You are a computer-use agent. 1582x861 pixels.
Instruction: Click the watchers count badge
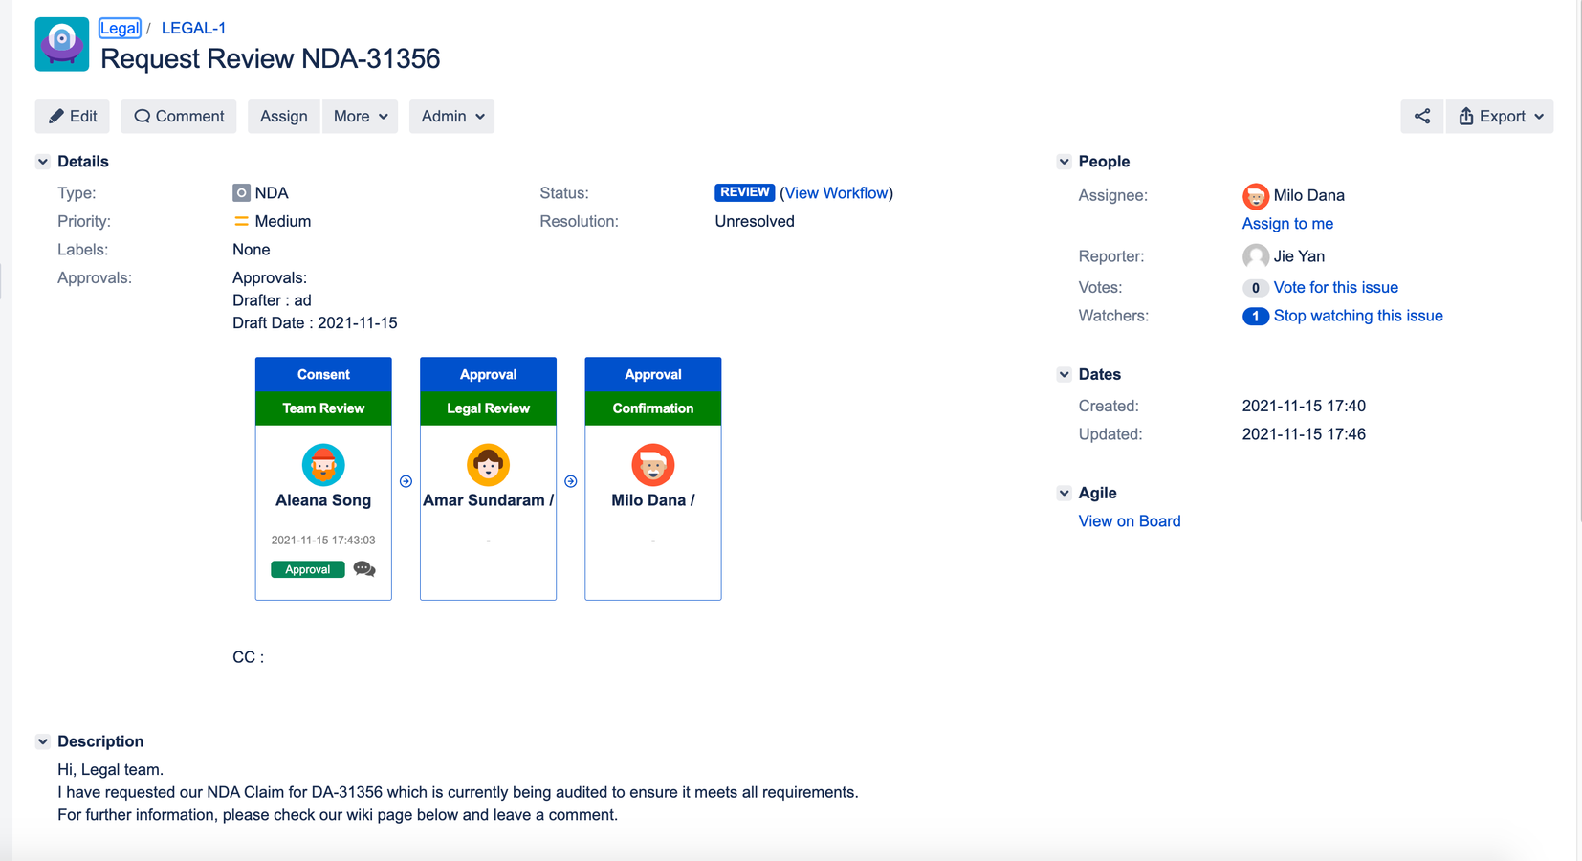(x=1255, y=316)
